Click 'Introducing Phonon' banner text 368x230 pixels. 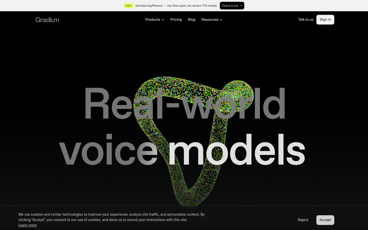pos(149,6)
